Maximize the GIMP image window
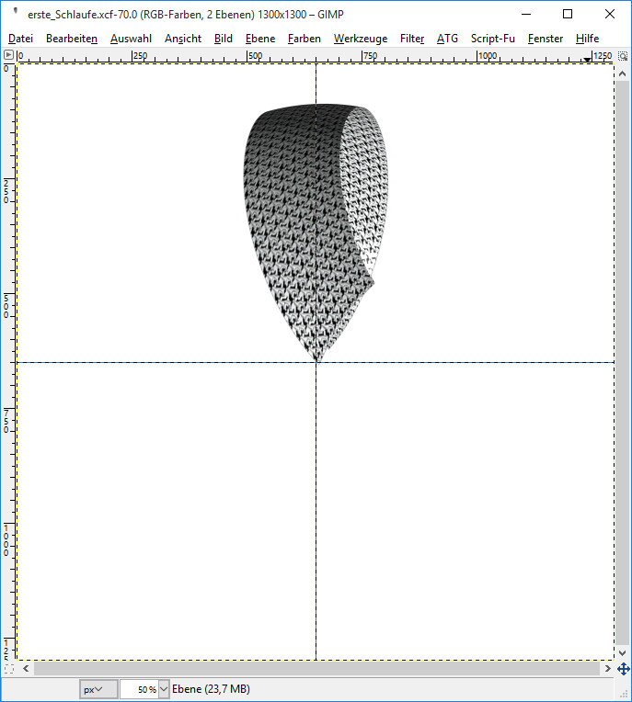Screen dimensions: 632x702 (x=568, y=13)
